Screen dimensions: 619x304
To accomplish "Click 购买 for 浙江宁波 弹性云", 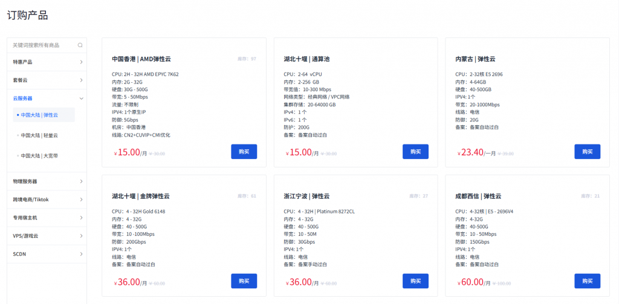I will (x=416, y=281).
